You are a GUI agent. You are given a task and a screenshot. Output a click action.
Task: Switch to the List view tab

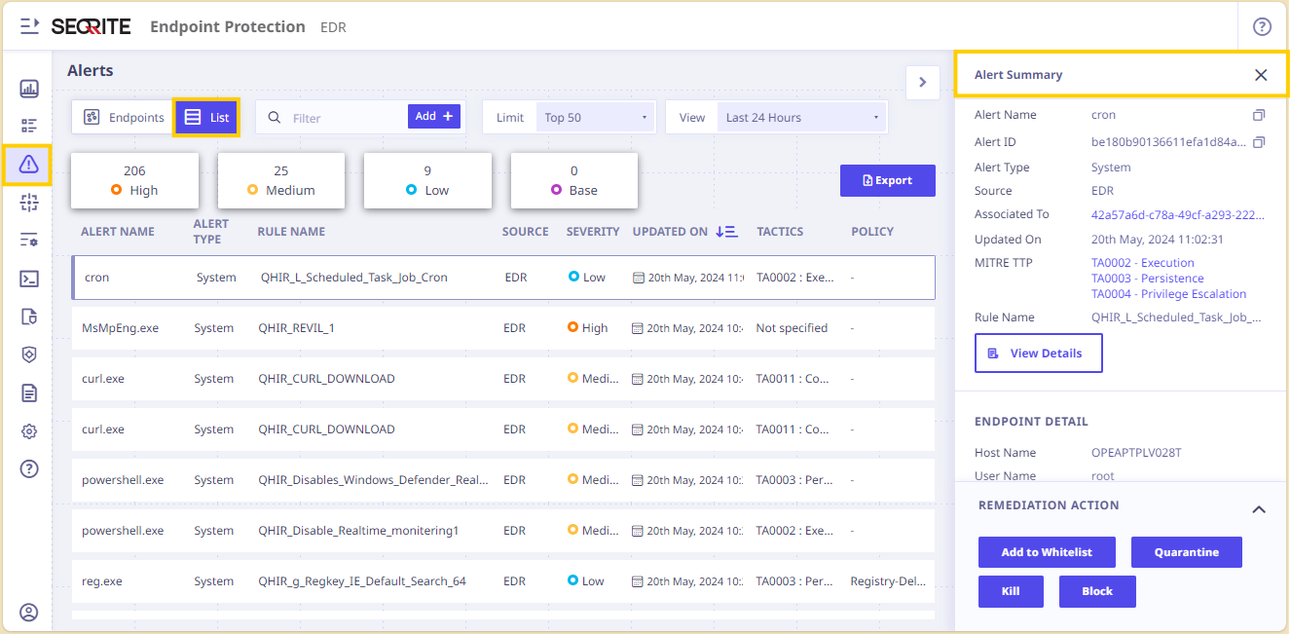click(x=206, y=117)
